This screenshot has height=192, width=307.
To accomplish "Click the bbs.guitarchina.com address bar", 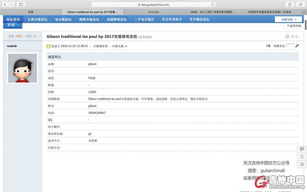I will (153, 4).
